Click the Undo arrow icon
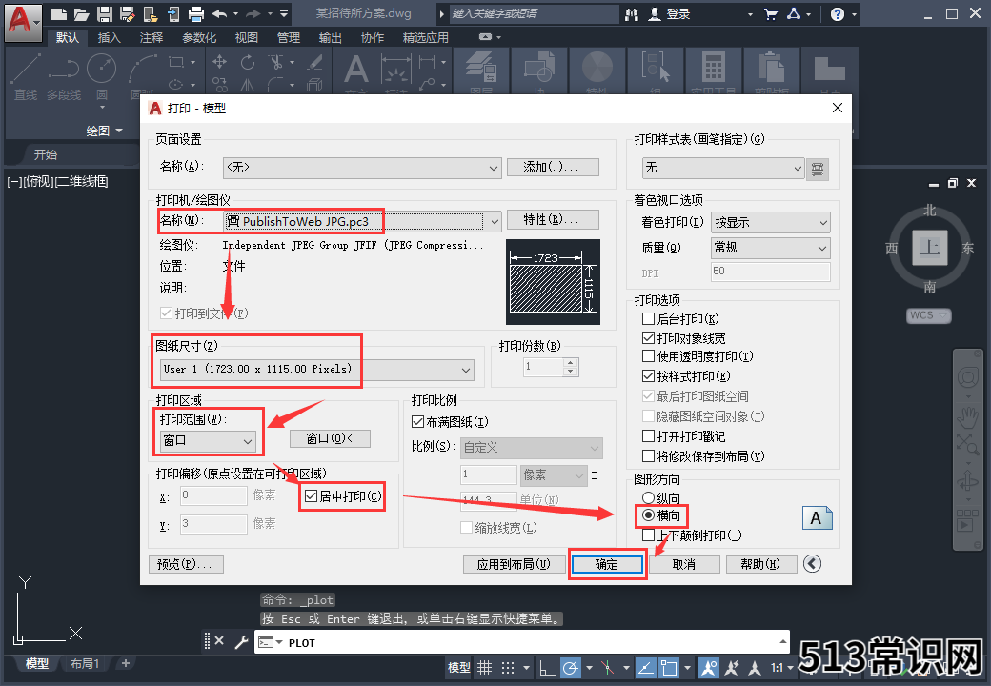Image resolution: width=991 pixels, height=686 pixels. pos(220,14)
